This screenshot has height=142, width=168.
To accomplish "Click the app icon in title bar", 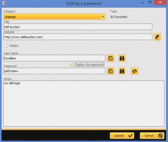I will (x=4, y=3).
